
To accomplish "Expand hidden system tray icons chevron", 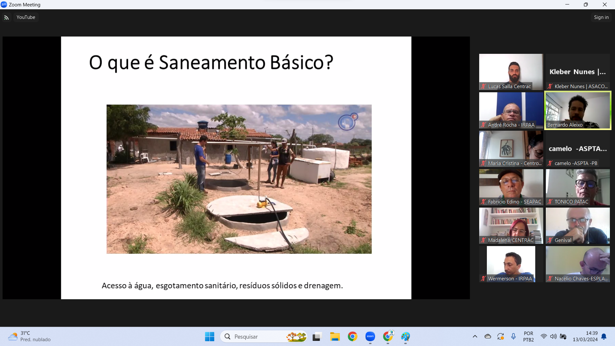I will coord(475,336).
